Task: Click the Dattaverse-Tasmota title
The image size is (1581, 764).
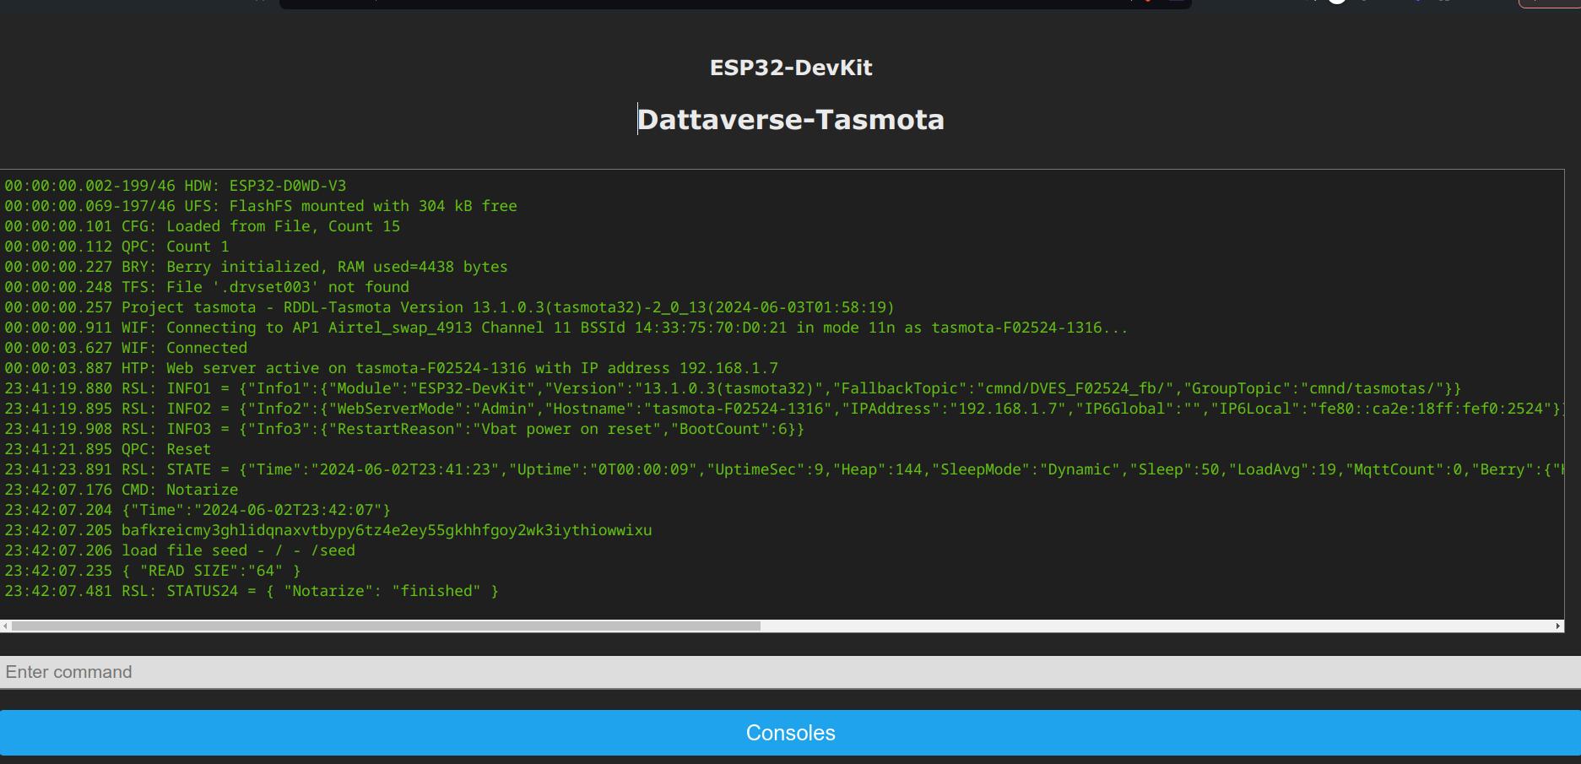Action: point(791,120)
